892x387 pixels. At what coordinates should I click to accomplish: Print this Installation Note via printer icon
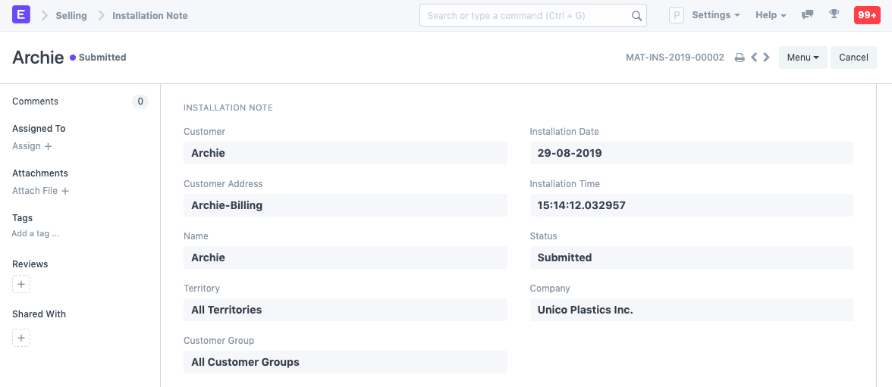[x=740, y=58]
